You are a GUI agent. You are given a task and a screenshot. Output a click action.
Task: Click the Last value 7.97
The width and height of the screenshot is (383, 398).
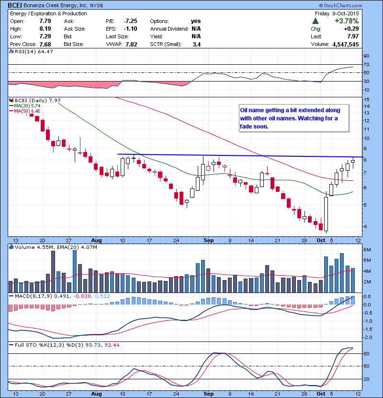[353, 36]
